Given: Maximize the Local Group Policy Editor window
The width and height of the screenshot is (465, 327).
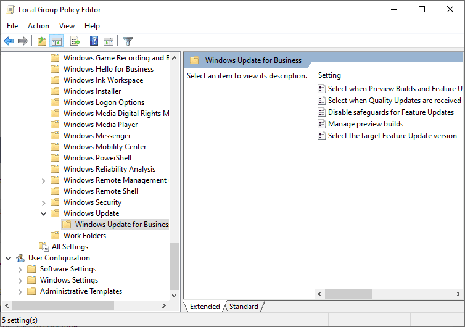Looking at the screenshot, I should (x=422, y=9).
